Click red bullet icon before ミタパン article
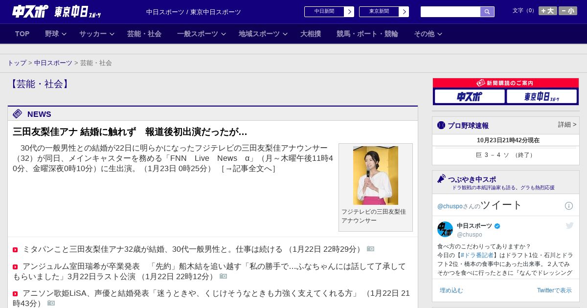This screenshot has width=587, height=308. (x=15, y=250)
